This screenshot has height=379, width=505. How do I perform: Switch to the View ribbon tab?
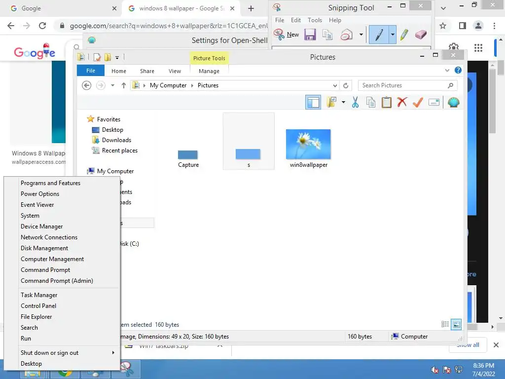tap(175, 71)
